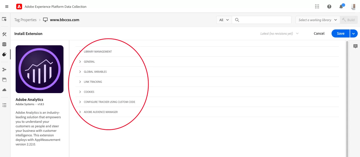Click the www.bbccss.com property name
This screenshot has width=360, height=157.
(x=65, y=20)
